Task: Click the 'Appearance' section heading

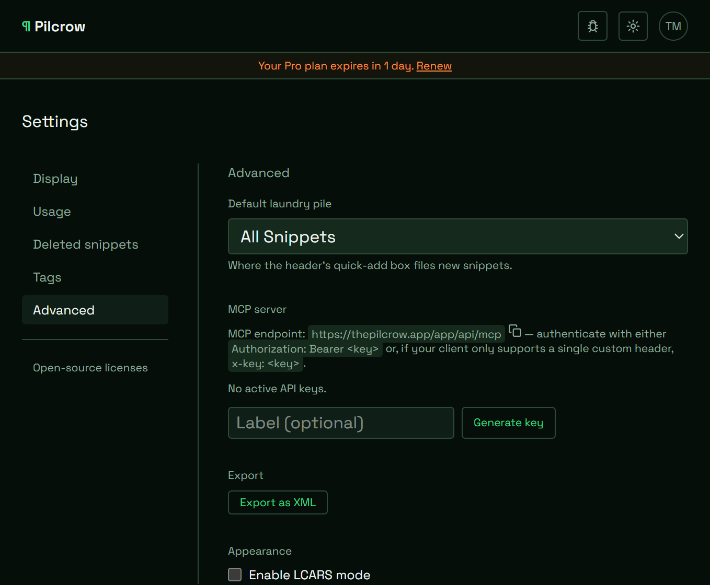Action: click(260, 551)
